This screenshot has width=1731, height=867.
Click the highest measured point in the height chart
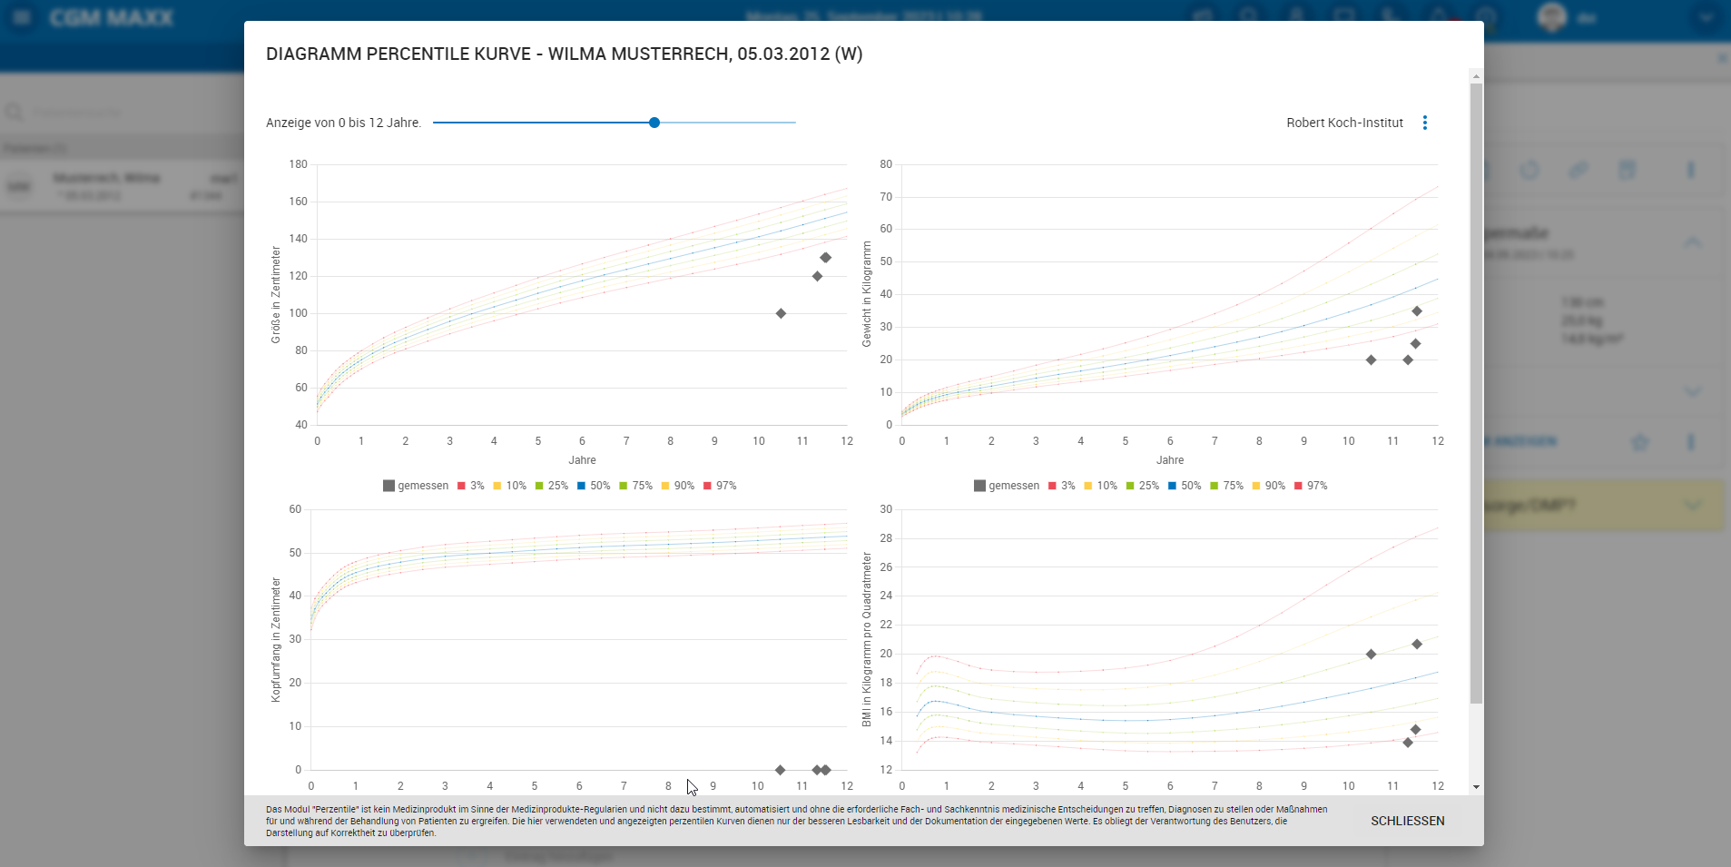click(x=825, y=258)
